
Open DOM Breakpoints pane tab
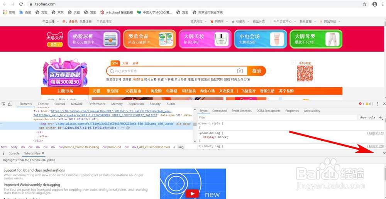pyautogui.click(x=268, y=111)
